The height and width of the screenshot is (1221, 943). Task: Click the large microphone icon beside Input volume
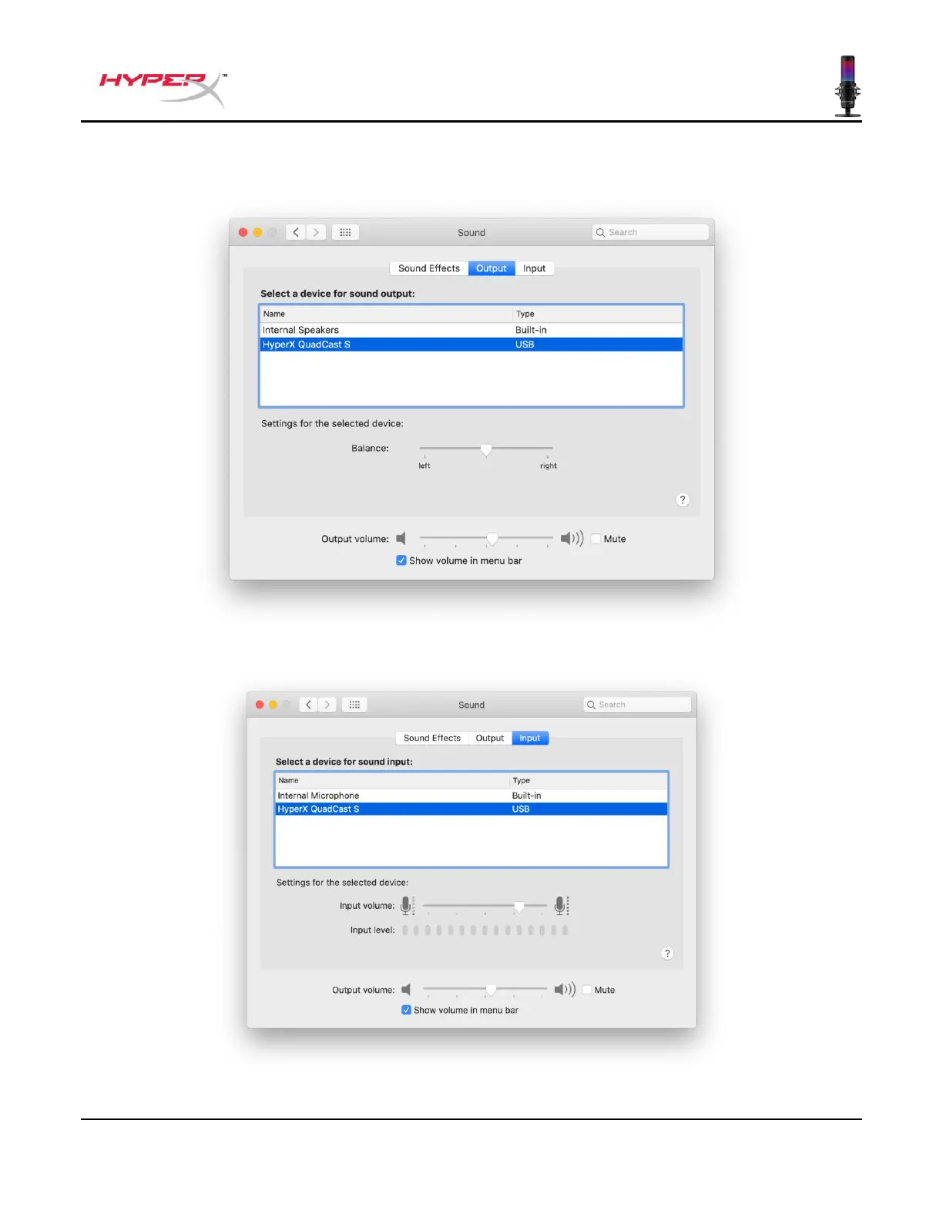click(x=562, y=906)
